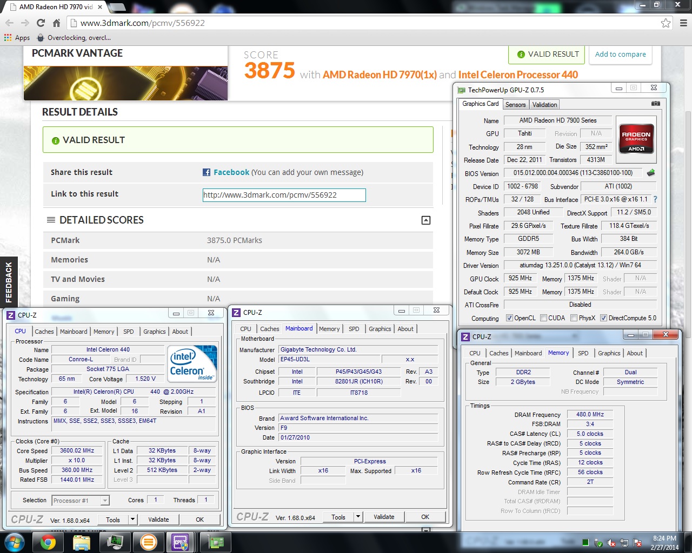Image resolution: width=692 pixels, height=553 pixels.
Task: Click the VALID RESULT badge at top
Action: click(548, 55)
